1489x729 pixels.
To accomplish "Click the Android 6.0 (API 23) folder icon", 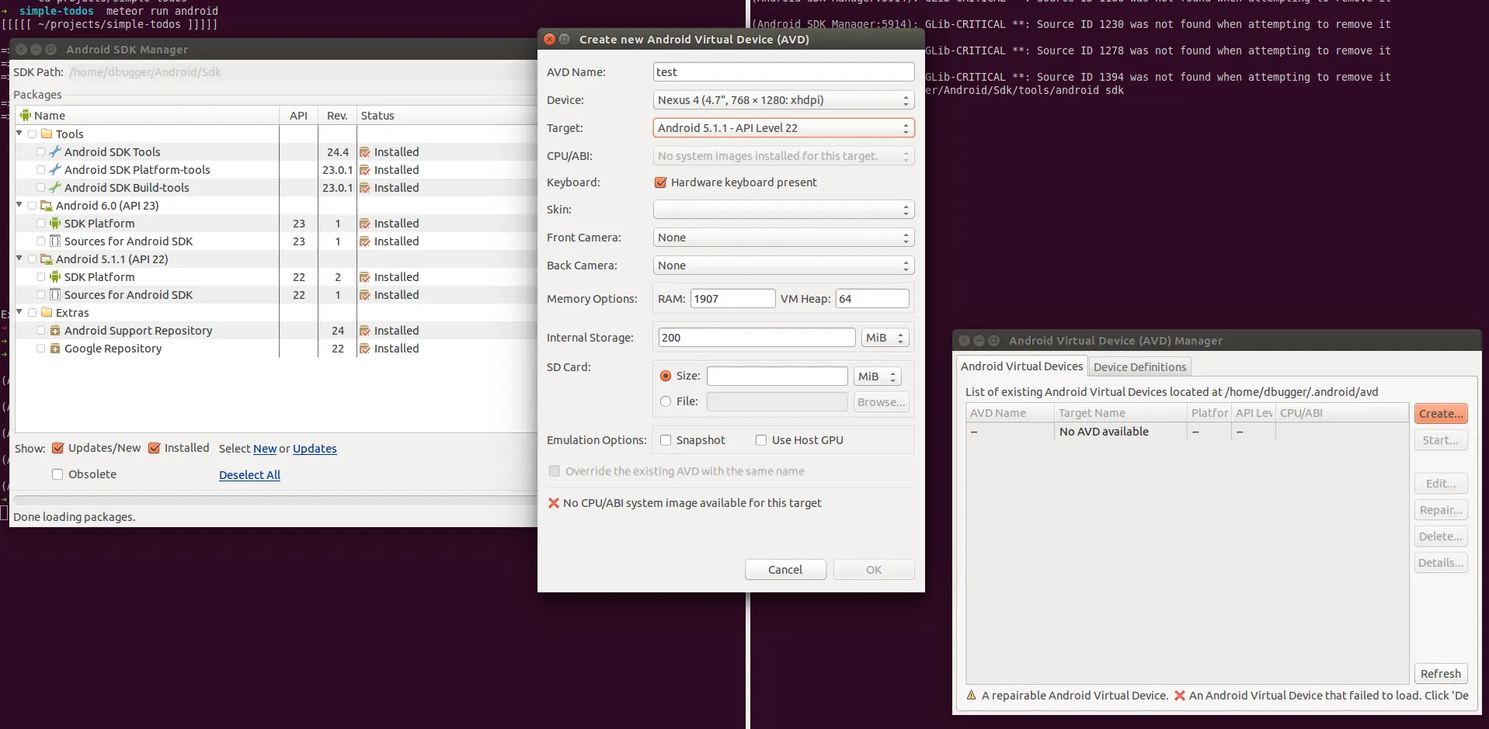I will (47, 206).
